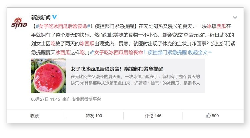
Task: Click 冰镇西瓜 keyword in first line
Action: 216,26
